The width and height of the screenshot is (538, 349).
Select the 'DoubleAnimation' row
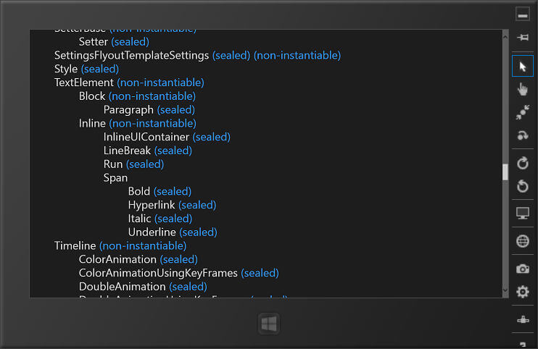click(143, 287)
